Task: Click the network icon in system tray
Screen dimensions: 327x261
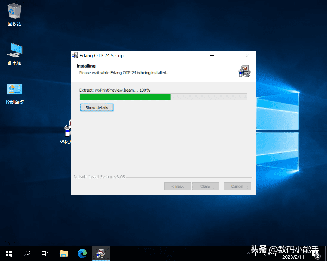Action: 258,254
